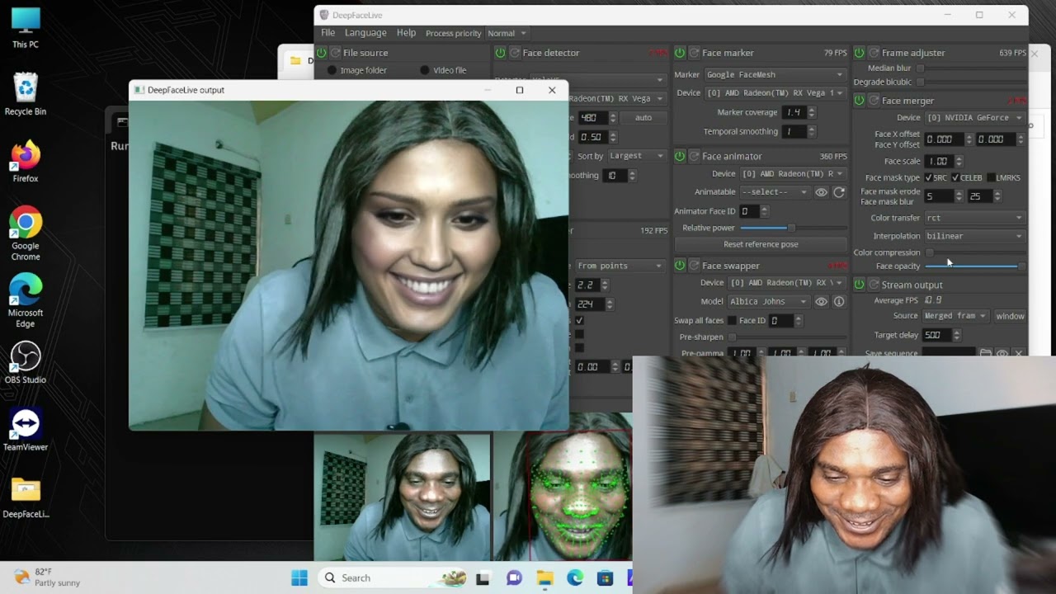Open File Explorer from the taskbar
Viewport: 1056px width, 594px height.
coord(544,577)
